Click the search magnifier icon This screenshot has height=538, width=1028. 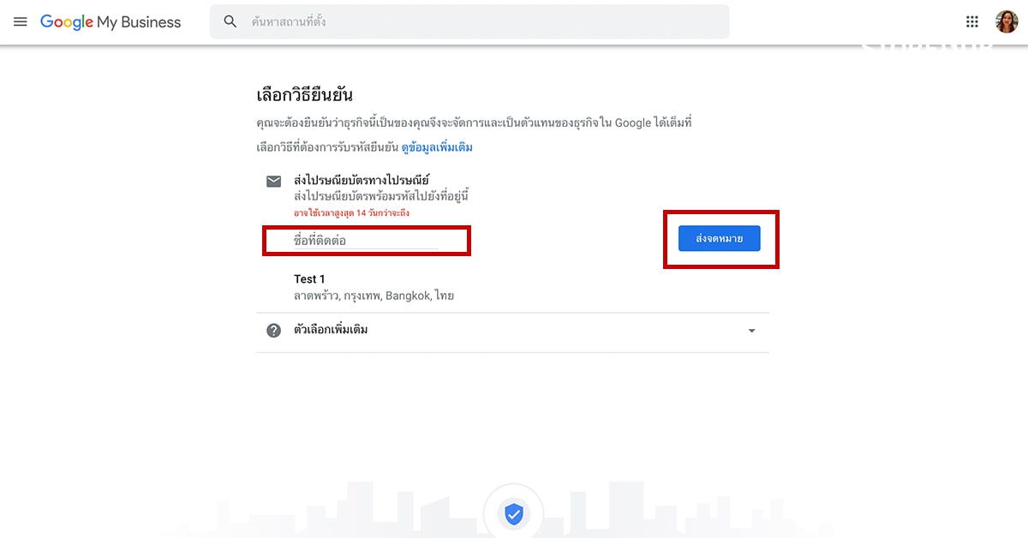tap(230, 21)
